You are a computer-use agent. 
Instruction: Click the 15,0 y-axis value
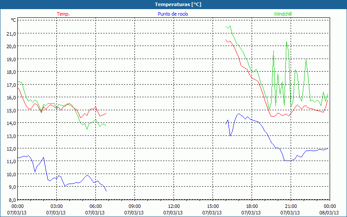tap(12, 110)
